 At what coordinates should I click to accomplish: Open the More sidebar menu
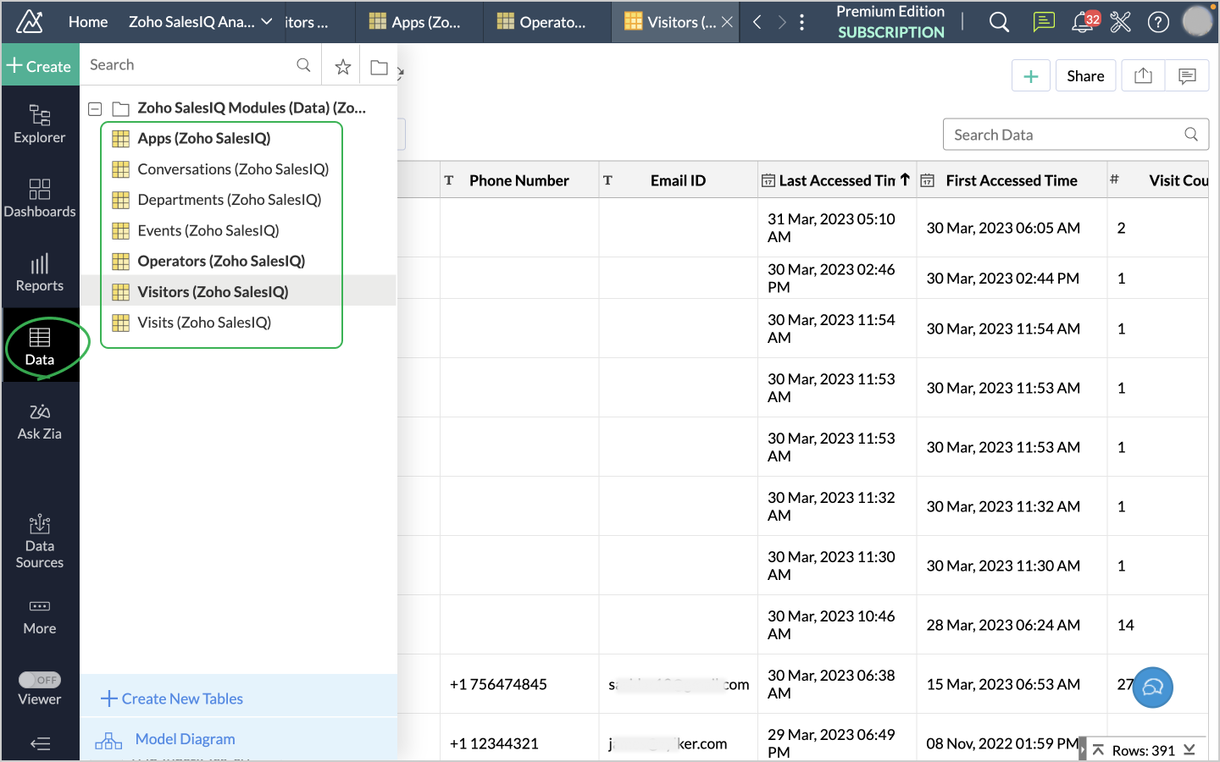[40, 616]
